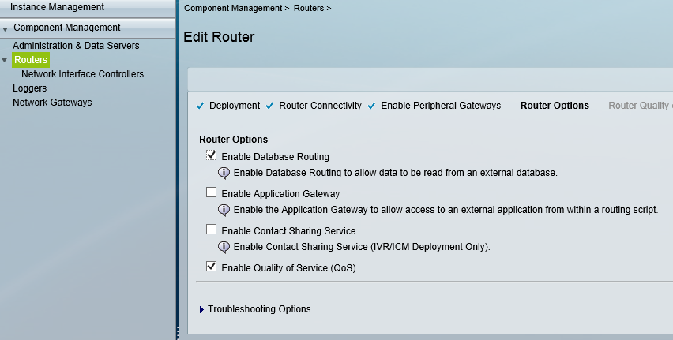Click Enable Database Routing description text
The width and height of the screenshot is (673, 340).
395,173
